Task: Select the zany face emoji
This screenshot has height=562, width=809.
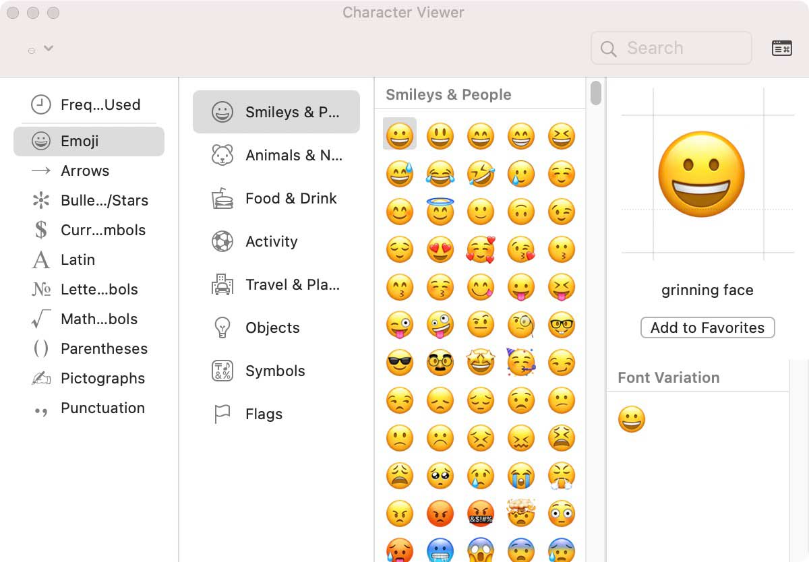Action: (440, 325)
